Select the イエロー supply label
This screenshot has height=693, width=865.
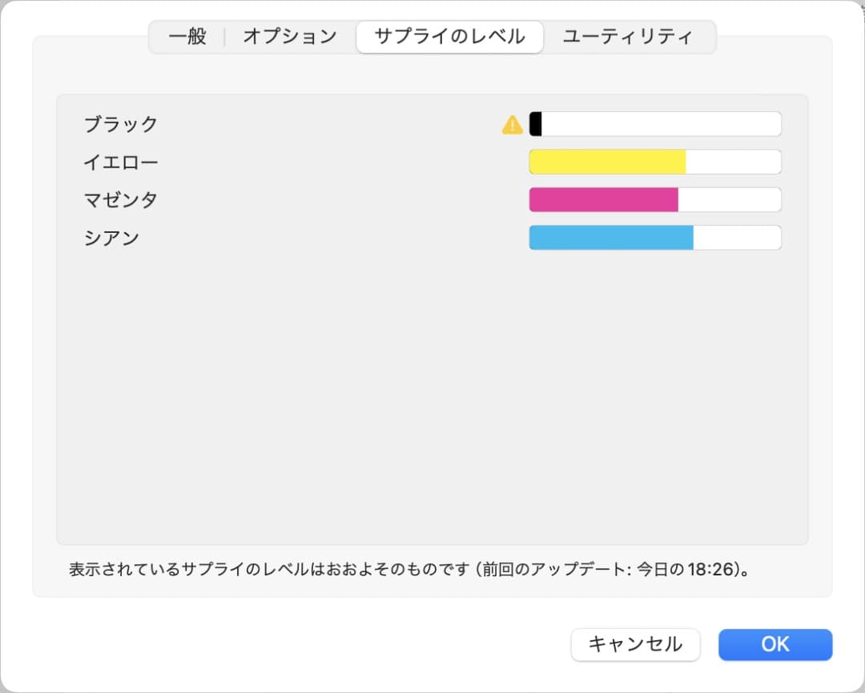pos(122,162)
